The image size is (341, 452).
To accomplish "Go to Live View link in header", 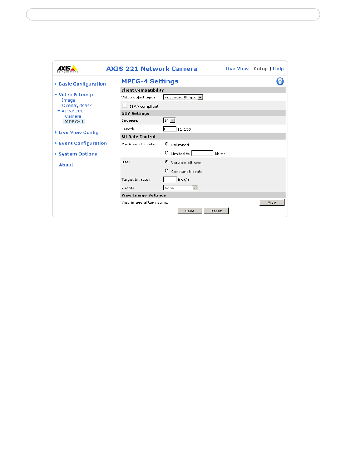I will click(x=237, y=69).
